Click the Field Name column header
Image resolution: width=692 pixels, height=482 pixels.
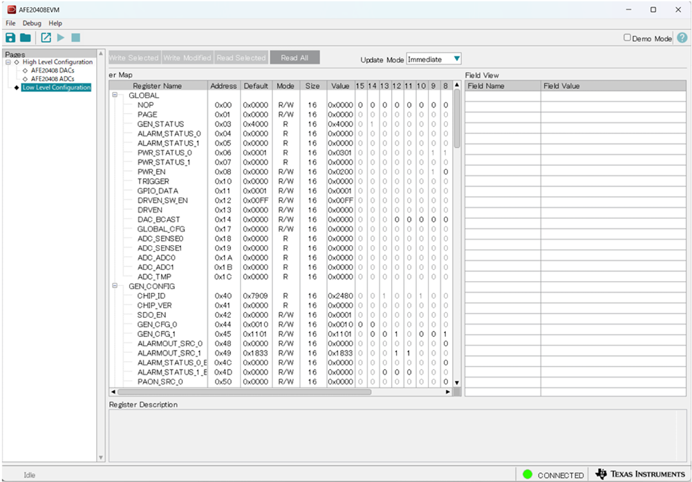[x=503, y=86]
